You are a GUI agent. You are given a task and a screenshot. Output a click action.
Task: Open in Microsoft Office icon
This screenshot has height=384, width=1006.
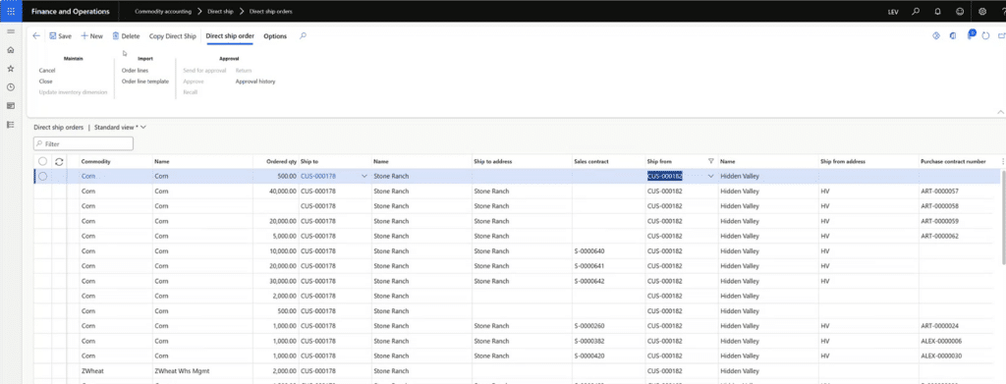click(953, 36)
